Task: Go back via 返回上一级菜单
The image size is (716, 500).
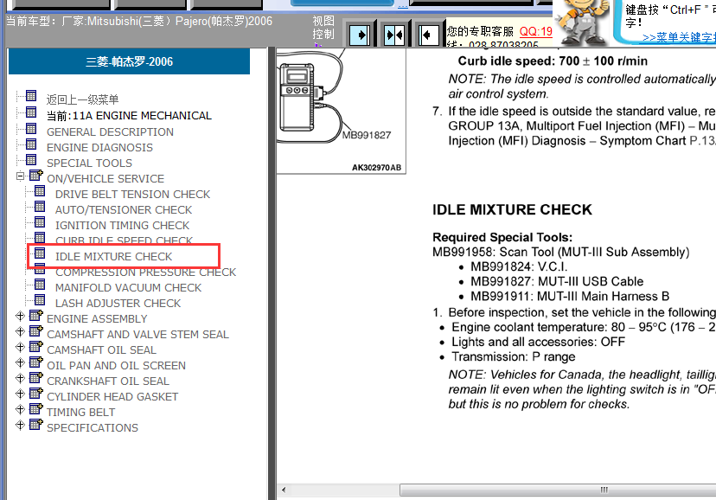Action: (83, 99)
